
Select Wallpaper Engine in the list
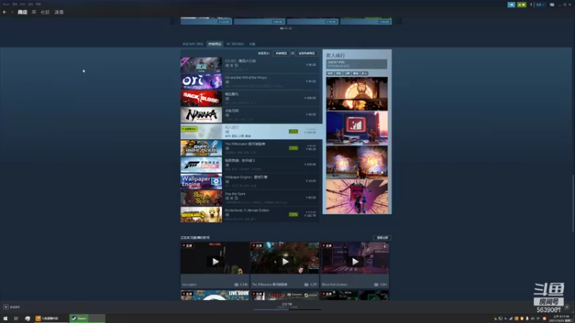249,181
